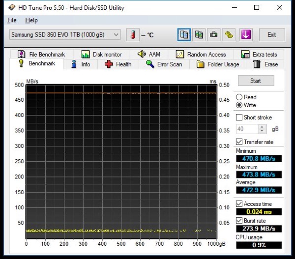The width and height of the screenshot is (295, 259).
Task: Click the Exit button
Action: pos(272,35)
